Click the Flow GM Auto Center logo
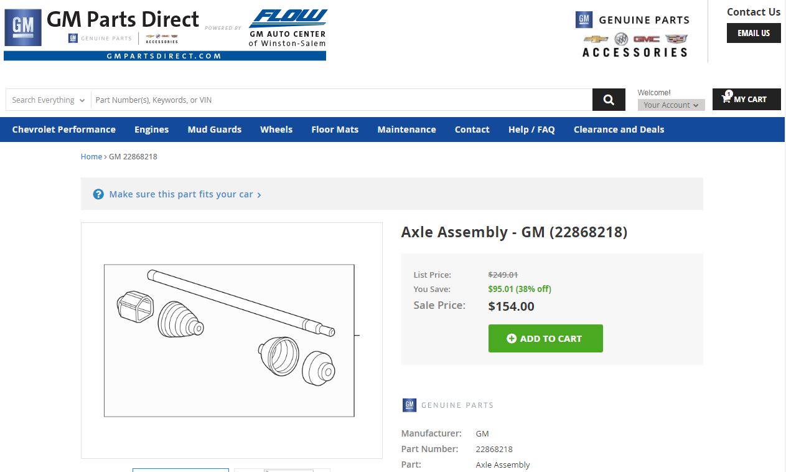 288,29
